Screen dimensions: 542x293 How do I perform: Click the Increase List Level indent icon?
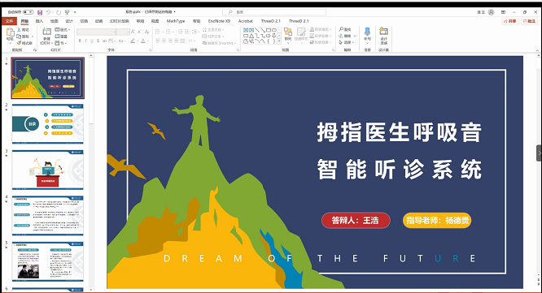186,32
